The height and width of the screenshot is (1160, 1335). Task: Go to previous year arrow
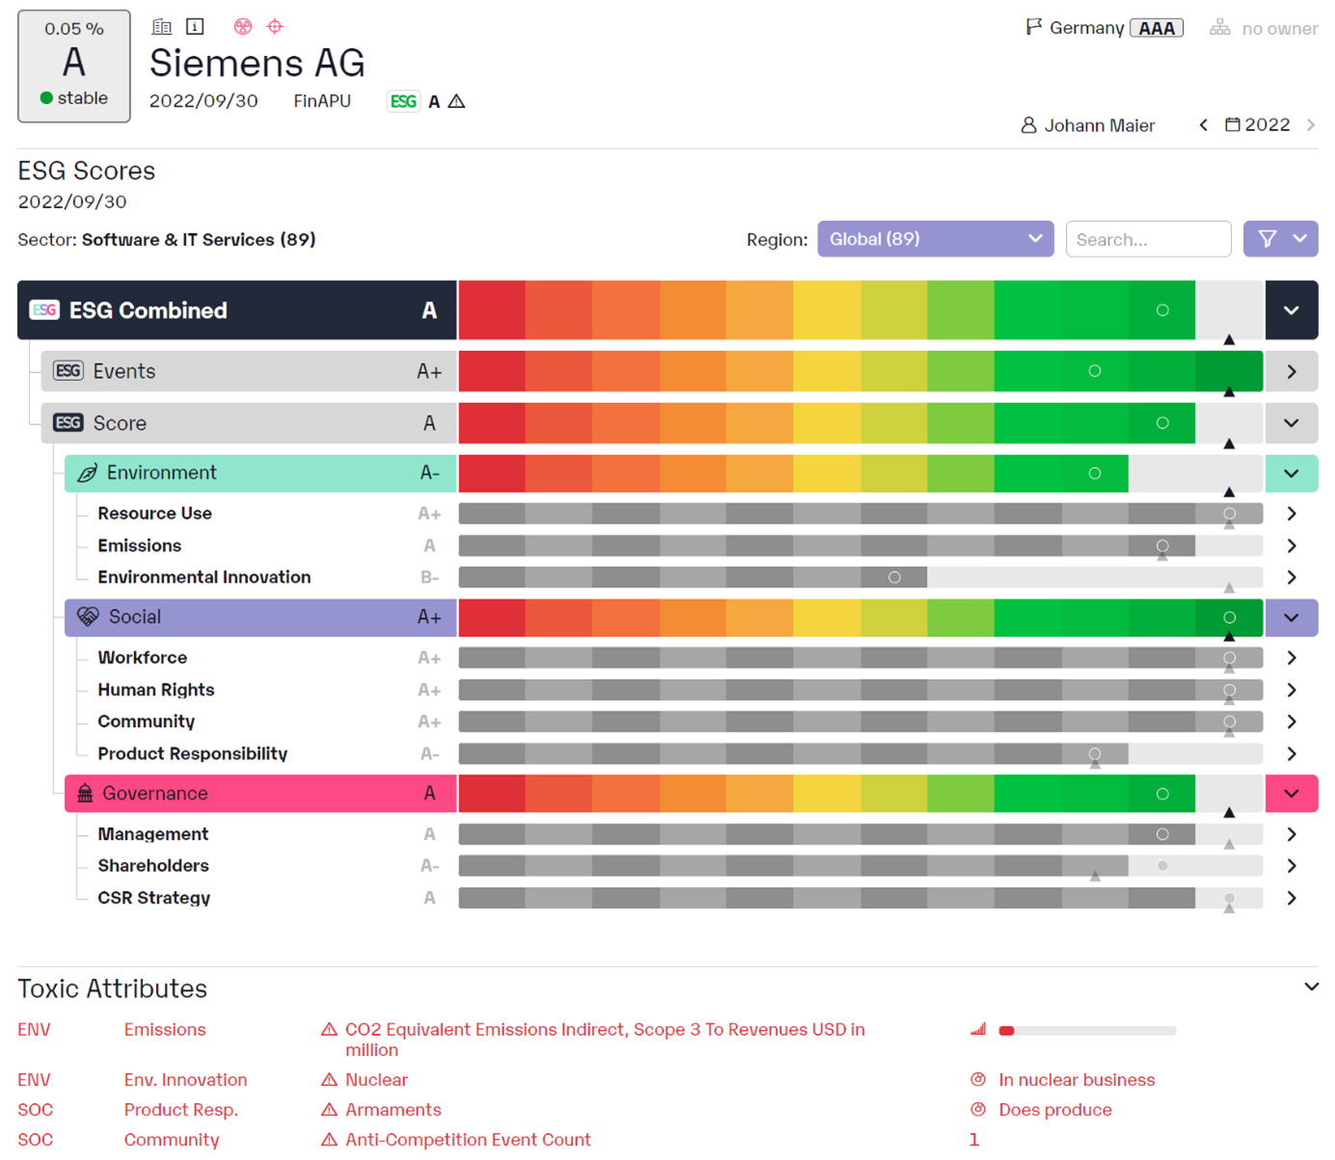click(x=1203, y=124)
